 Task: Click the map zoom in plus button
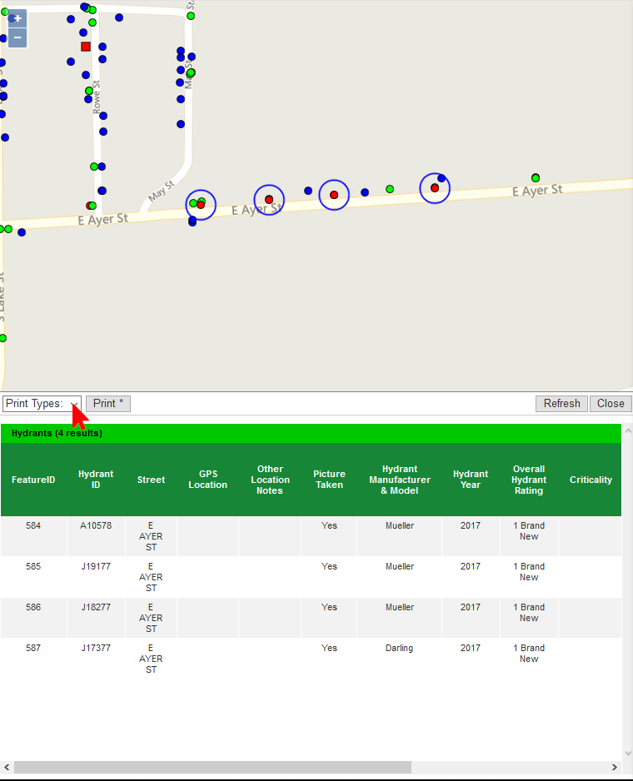tap(17, 18)
